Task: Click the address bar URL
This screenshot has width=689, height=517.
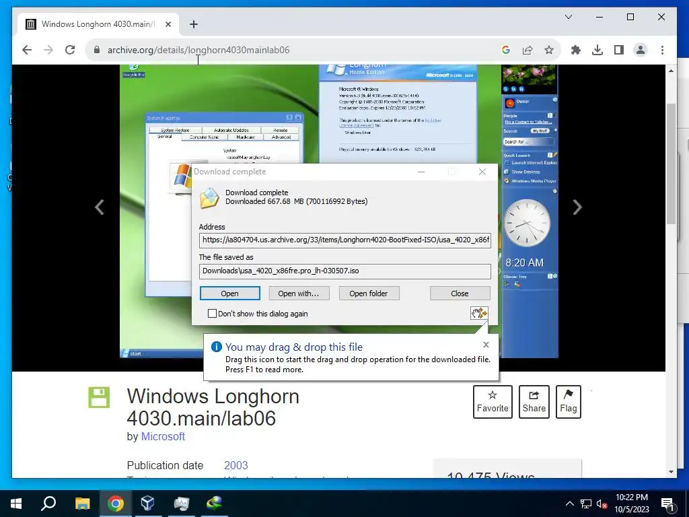Action: (x=198, y=50)
